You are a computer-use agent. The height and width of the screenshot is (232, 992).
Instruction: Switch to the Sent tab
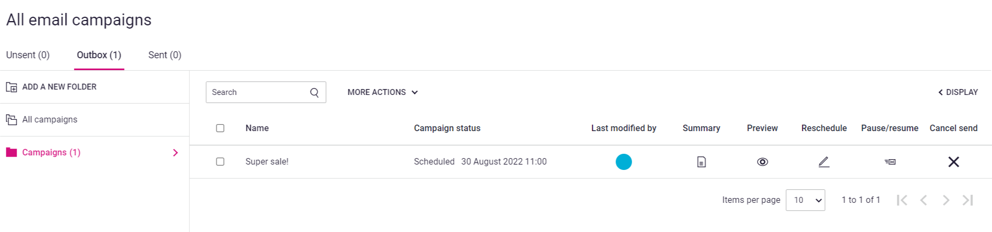pos(165,55)
